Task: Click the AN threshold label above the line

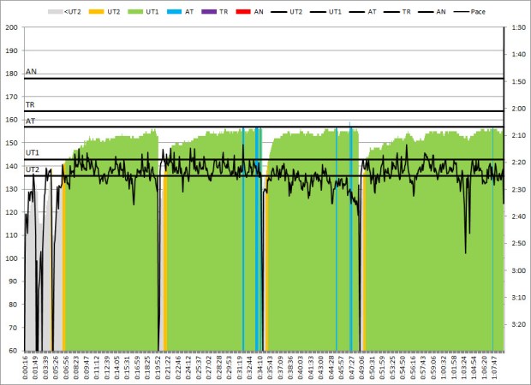Action: coord(31,73)
